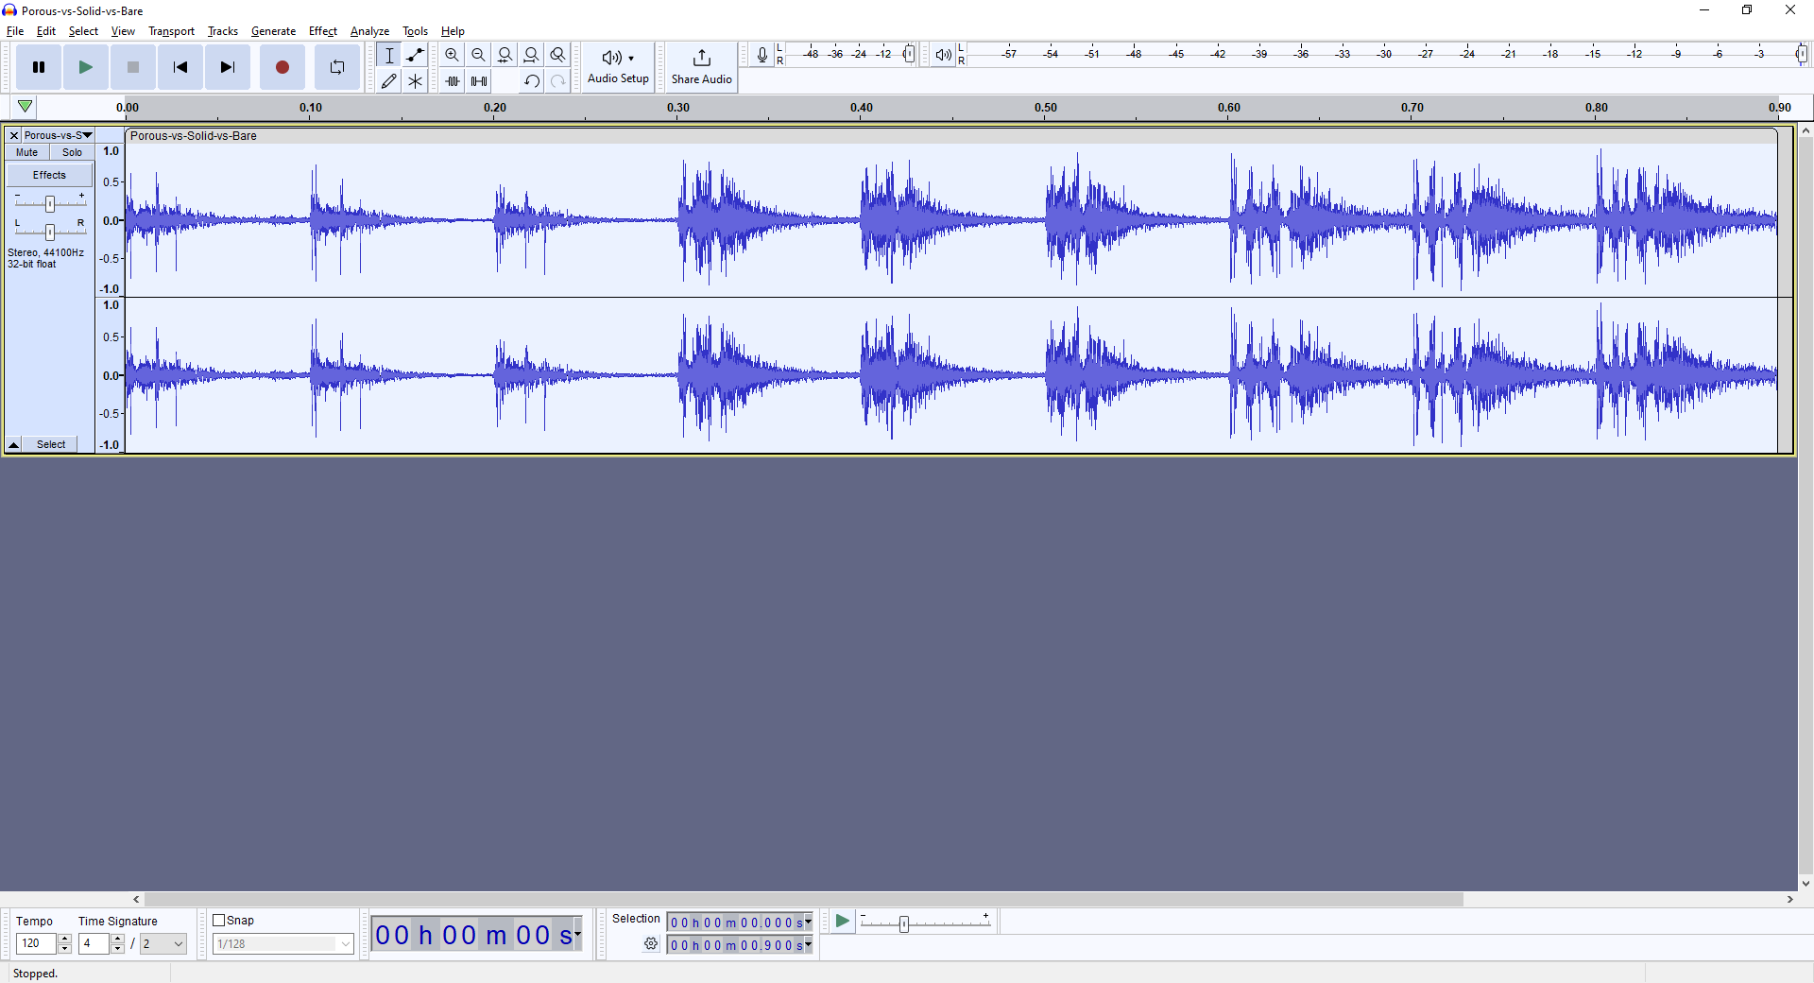The image size is (1814, 983).
Task: Toggle the Loop playback button
Action: tap(337, 67)
